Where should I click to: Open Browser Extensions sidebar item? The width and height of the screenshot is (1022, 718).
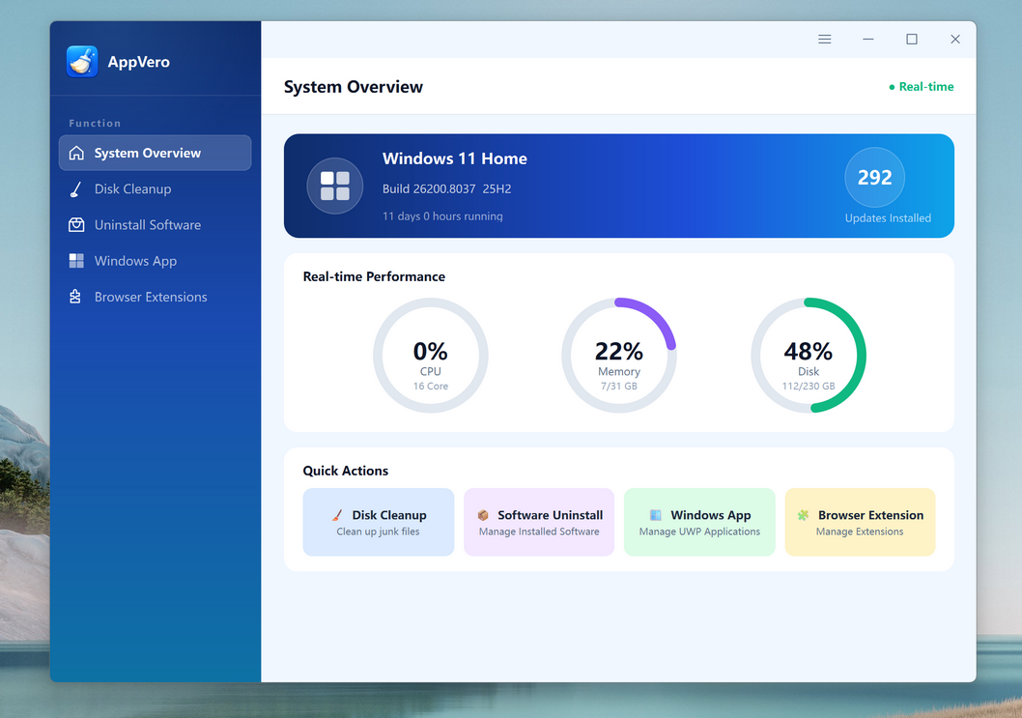(151, 297)
